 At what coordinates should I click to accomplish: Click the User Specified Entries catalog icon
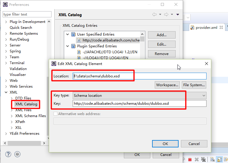[x=73, y=34]
